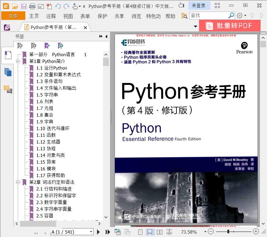
Task: Open bookmark 1.4 文件输入和输出
Action: tap(56, 88)
